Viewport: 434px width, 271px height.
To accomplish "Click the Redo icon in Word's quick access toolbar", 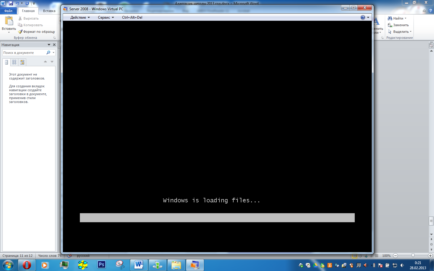I will (27, 3).
